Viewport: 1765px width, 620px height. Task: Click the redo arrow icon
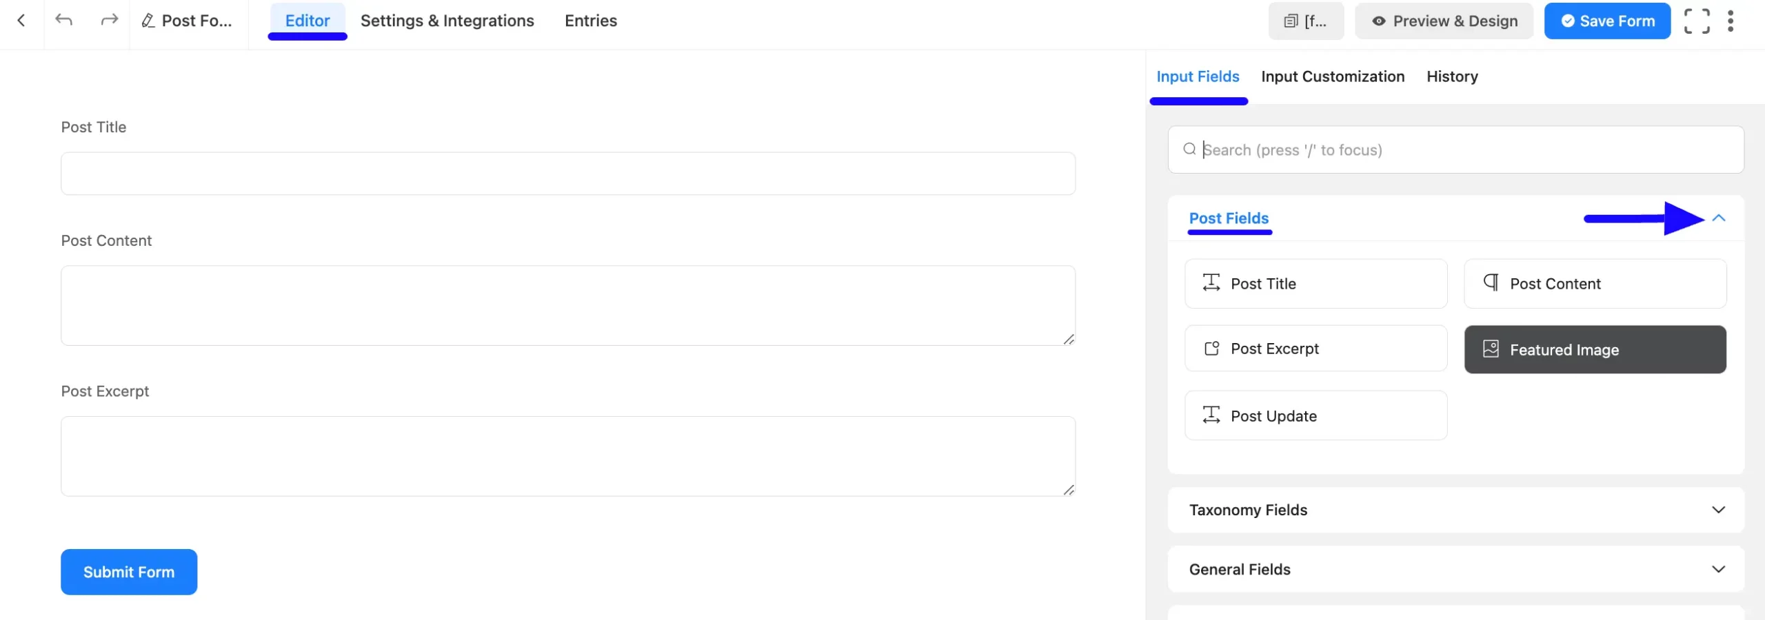coord(109,20)
